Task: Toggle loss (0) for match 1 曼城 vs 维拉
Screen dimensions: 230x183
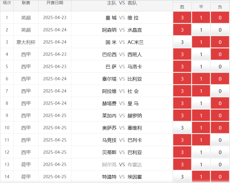Action: pyautogui.click(x=220, y=17)
